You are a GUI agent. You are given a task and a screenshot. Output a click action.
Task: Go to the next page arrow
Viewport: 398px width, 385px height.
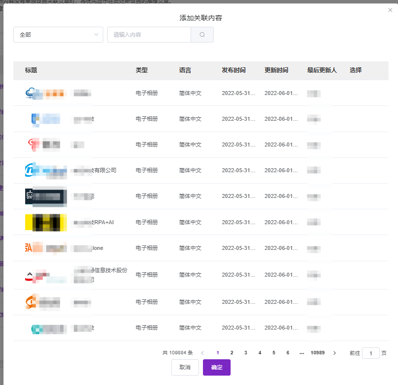[x=334, y=353]
